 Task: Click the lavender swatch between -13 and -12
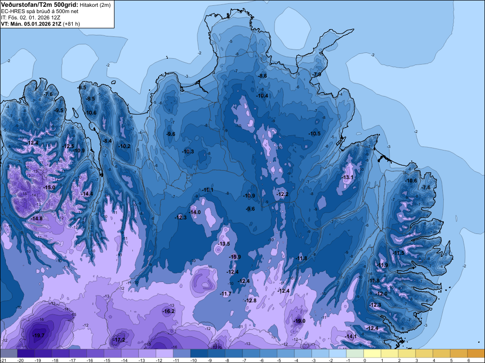click(147, 353)
